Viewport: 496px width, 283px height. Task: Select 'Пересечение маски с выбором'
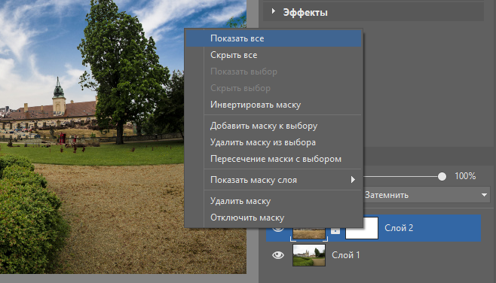[274, 159]
